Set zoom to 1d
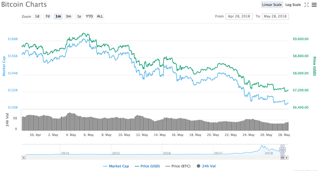 [x=37, y=16]
